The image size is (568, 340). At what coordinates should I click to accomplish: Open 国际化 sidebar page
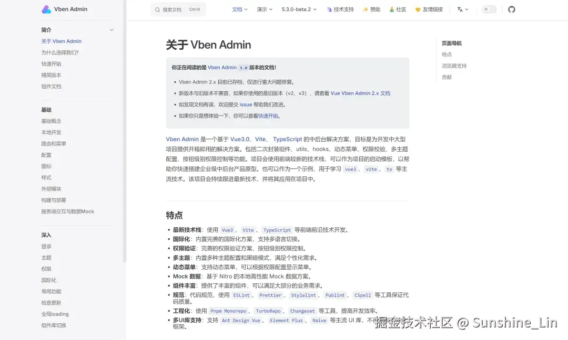point(48,280)
